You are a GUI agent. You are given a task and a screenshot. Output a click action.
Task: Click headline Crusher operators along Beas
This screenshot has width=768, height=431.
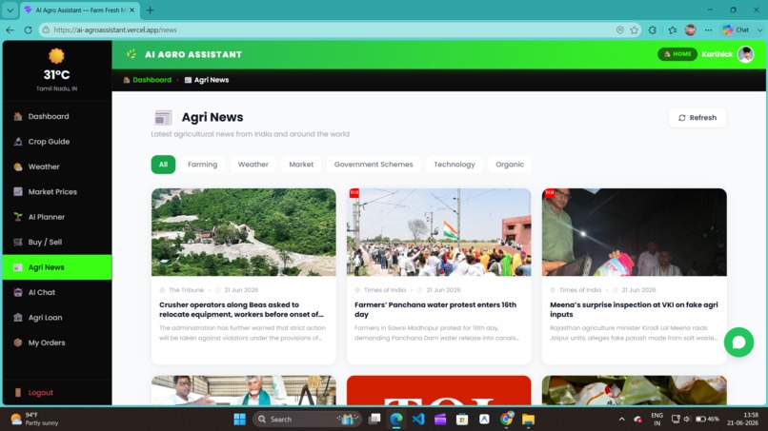[241, 309]
